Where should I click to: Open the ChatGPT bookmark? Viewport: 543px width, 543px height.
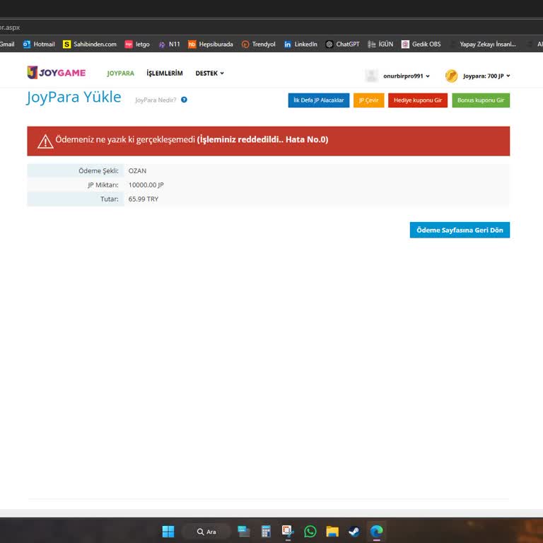point(342,45)
